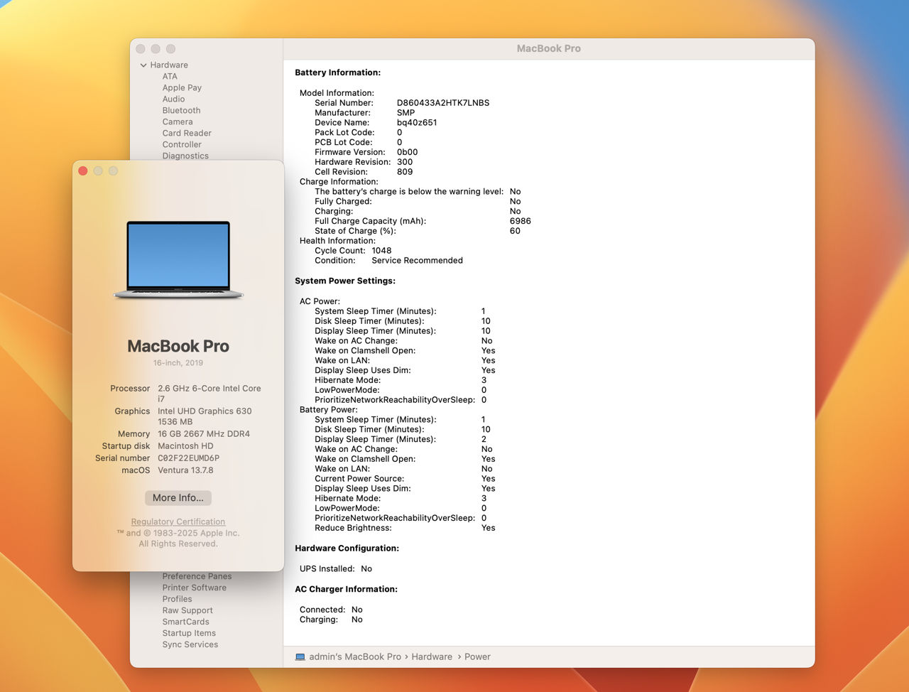Viewport: 909px width, 692px height.
Task: Open Sync Services in the sidebar
Action: [x=190, y=645]
